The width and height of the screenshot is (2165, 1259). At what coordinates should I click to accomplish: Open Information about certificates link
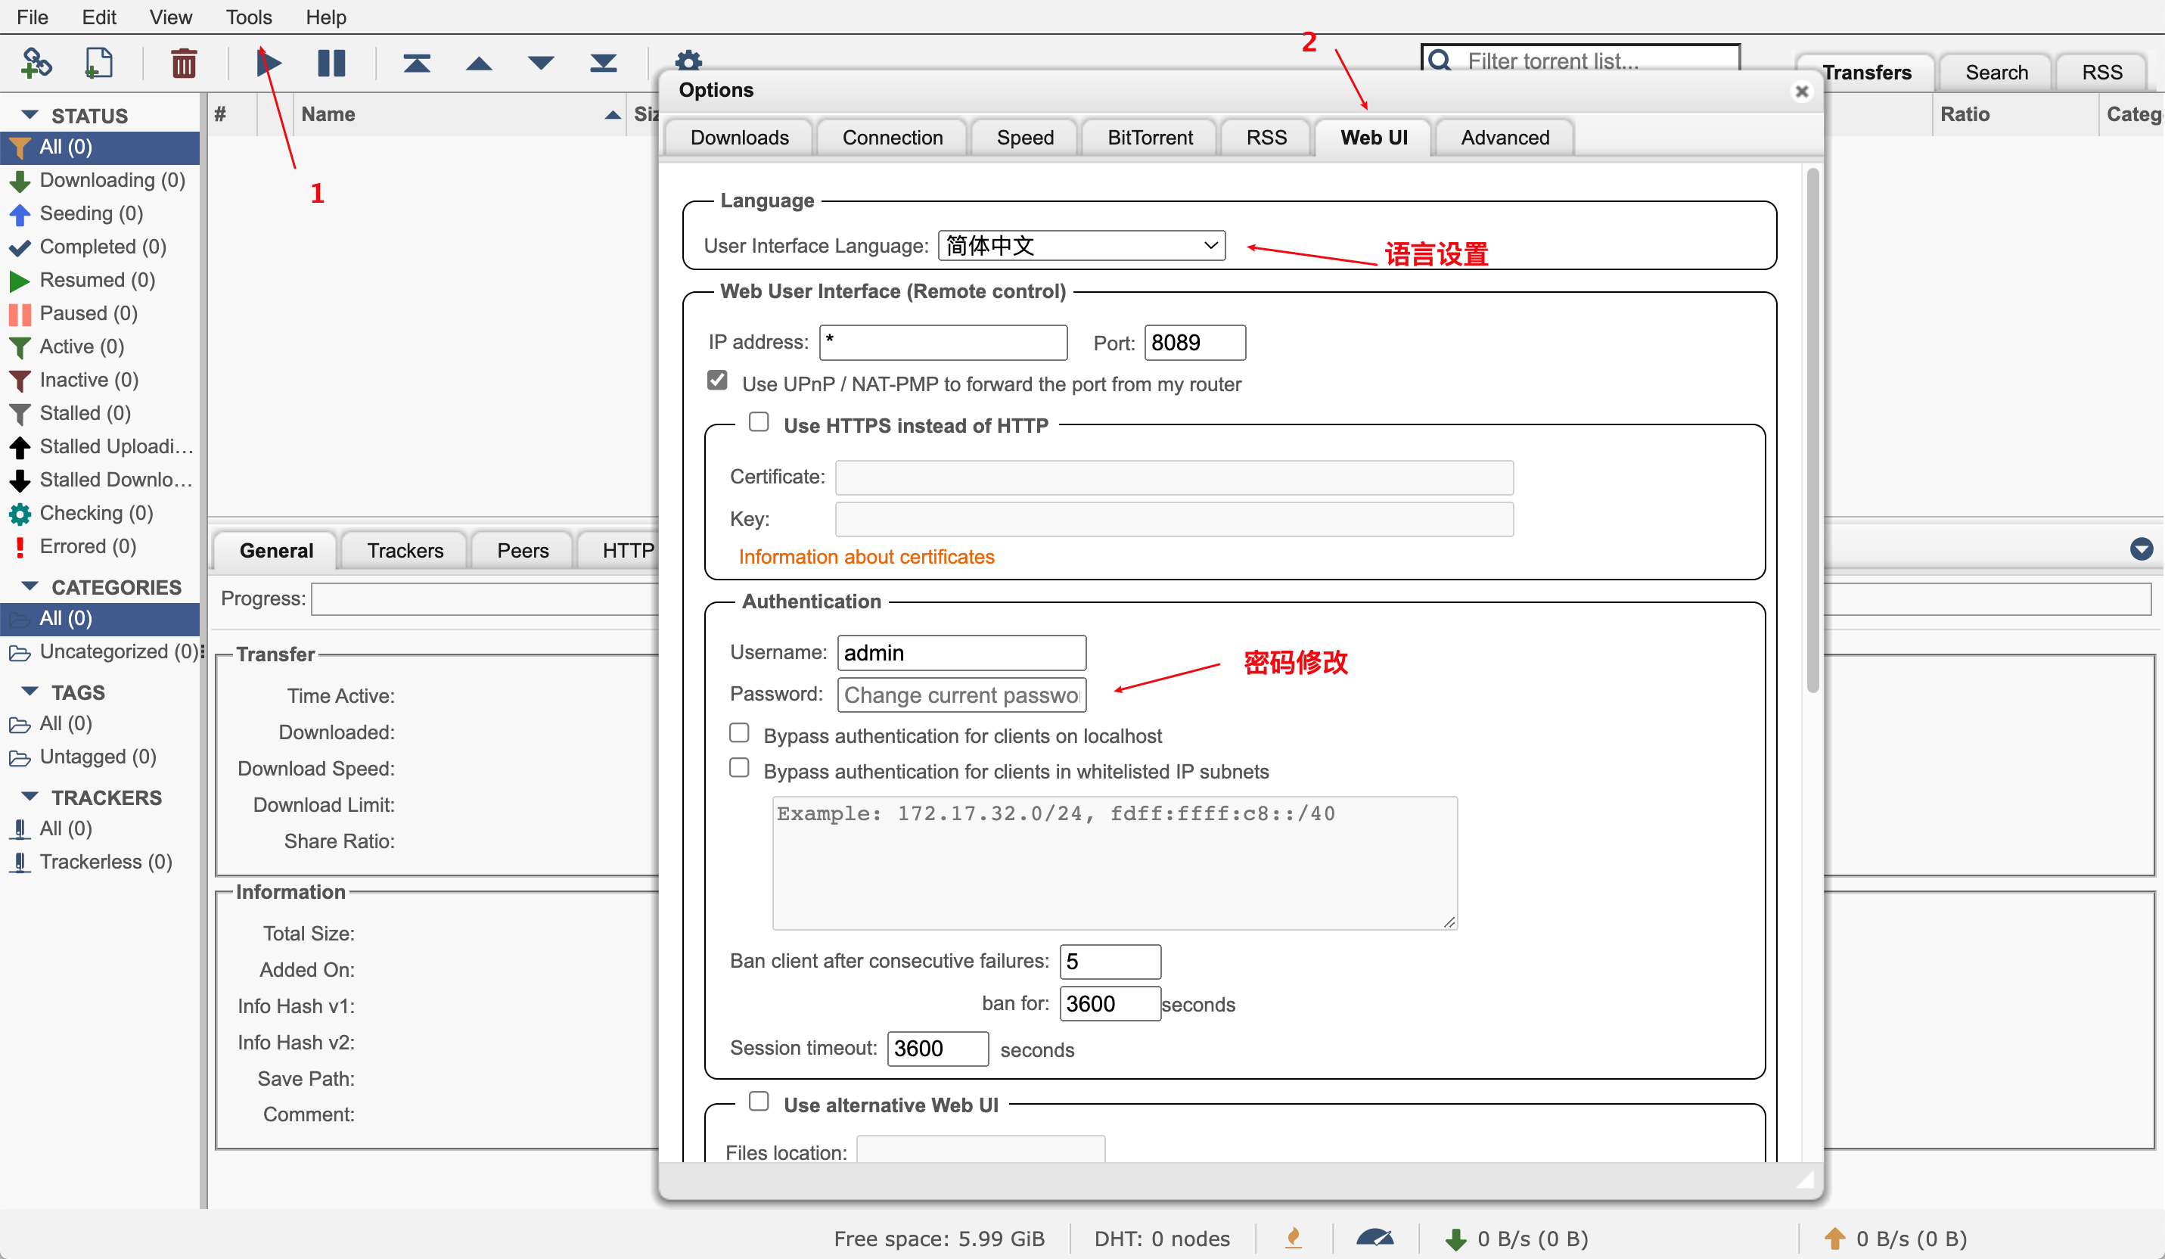pyautogui.click(x=866, y=557)
